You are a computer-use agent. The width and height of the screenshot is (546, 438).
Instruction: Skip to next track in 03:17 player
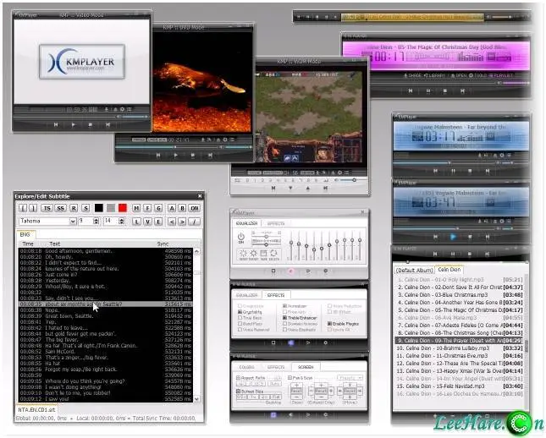[x=487, y=171]
